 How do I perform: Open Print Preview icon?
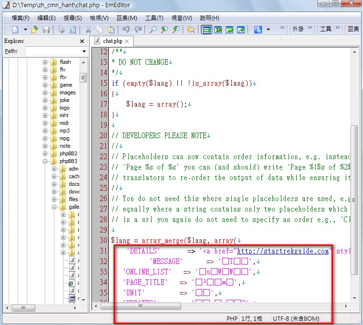point(73,30)
